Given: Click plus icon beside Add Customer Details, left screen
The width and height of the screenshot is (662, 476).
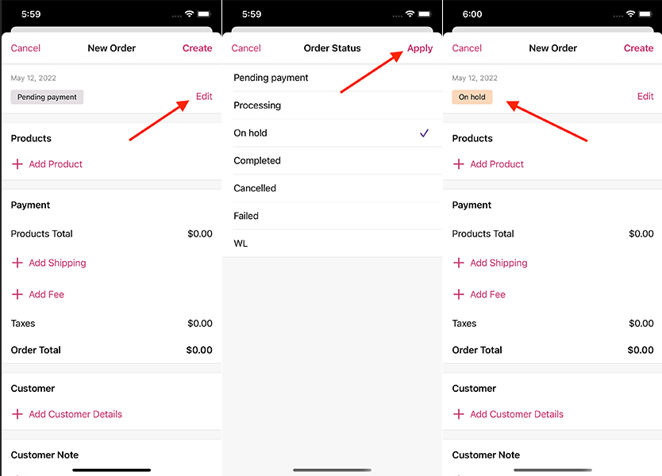Looking at the screenshot, I should (x=17, y=414).
